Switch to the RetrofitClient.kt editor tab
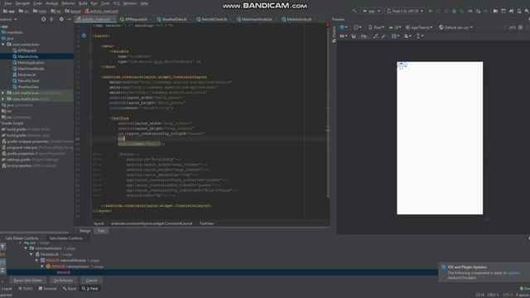This screenshot has height=298, width=530. 214,19
